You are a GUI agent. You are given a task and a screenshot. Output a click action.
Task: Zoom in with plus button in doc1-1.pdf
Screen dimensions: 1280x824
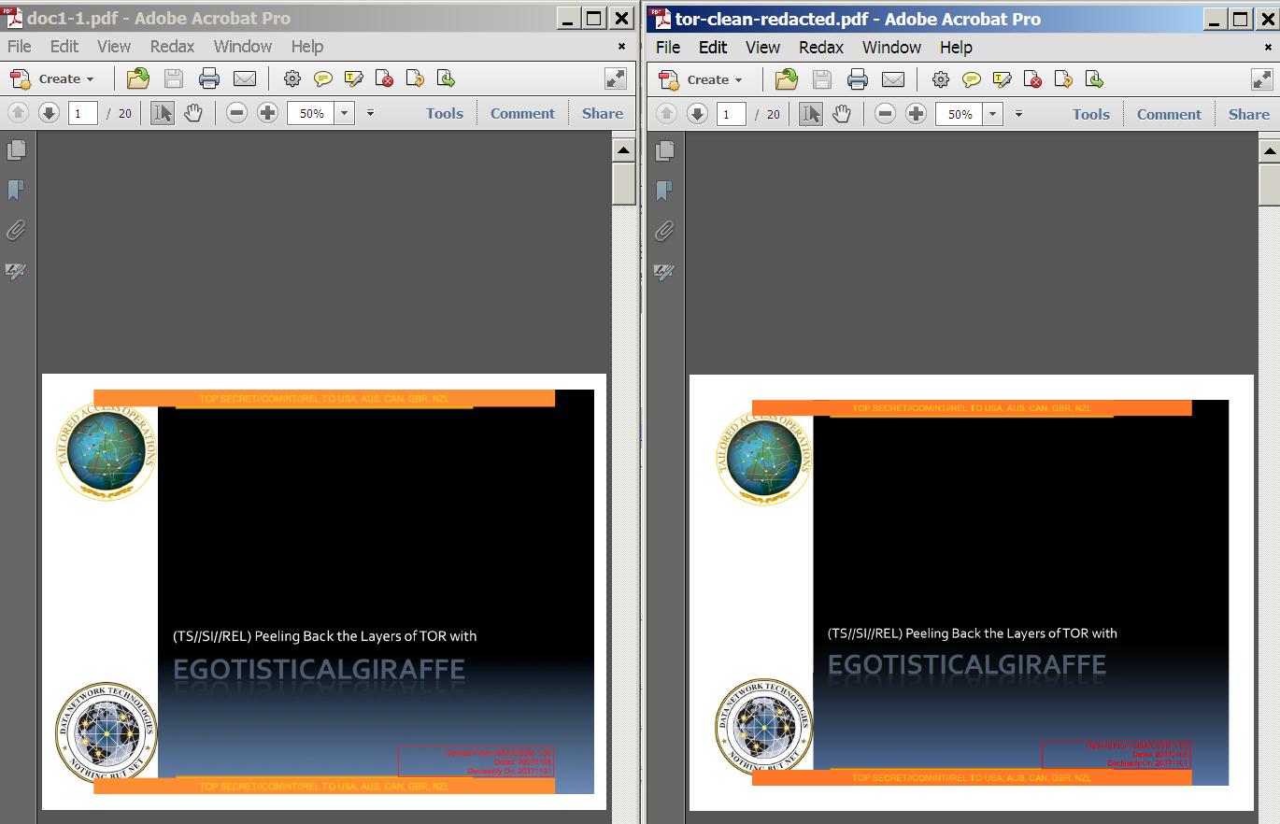click(x=268, y=113)
